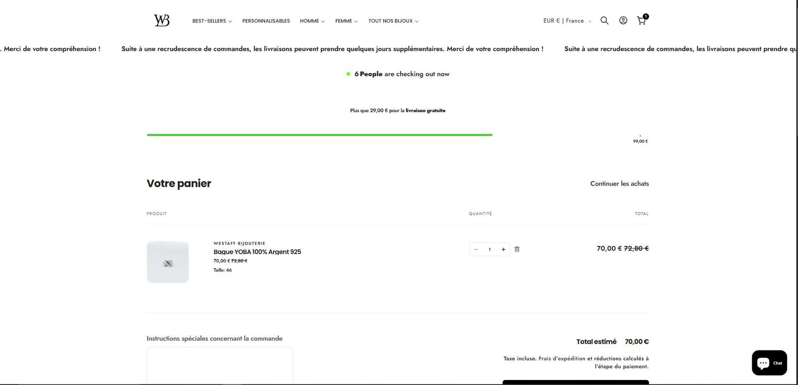Click the Bague YOBA product thumbnail

point(168,262)
